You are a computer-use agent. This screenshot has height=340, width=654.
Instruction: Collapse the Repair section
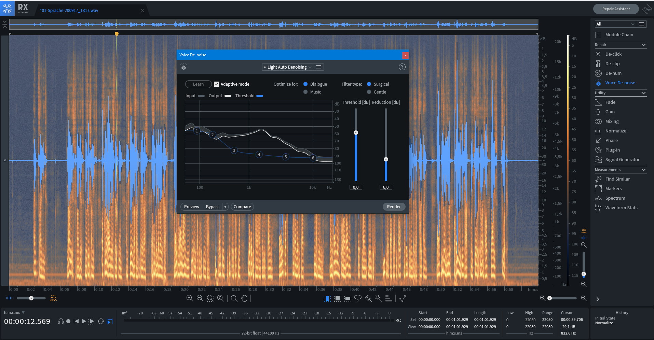click(643, 45)
